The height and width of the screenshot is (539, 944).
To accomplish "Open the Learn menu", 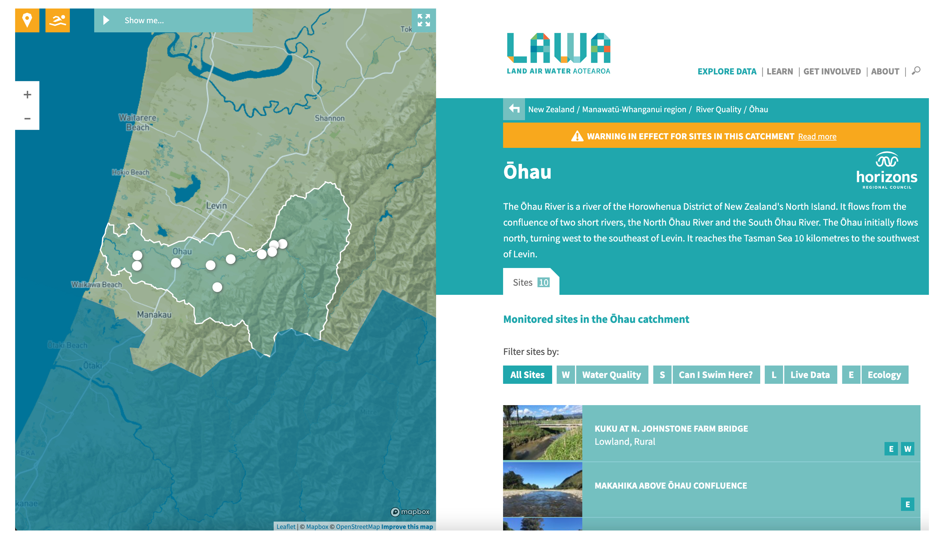I will (x=780, y=71).
